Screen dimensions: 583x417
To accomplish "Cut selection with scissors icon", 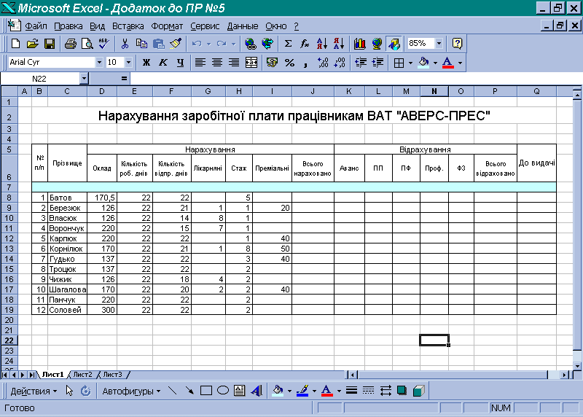I will [125, 44].
